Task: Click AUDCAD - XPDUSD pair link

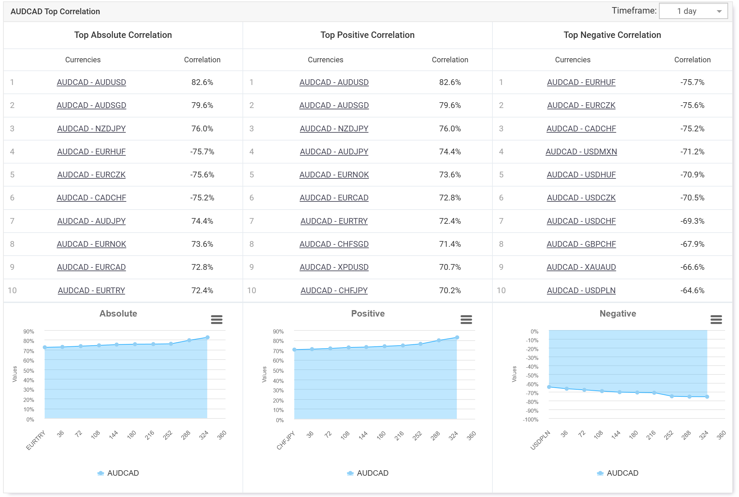Action: pyautogui.click(x=334, y=267)
